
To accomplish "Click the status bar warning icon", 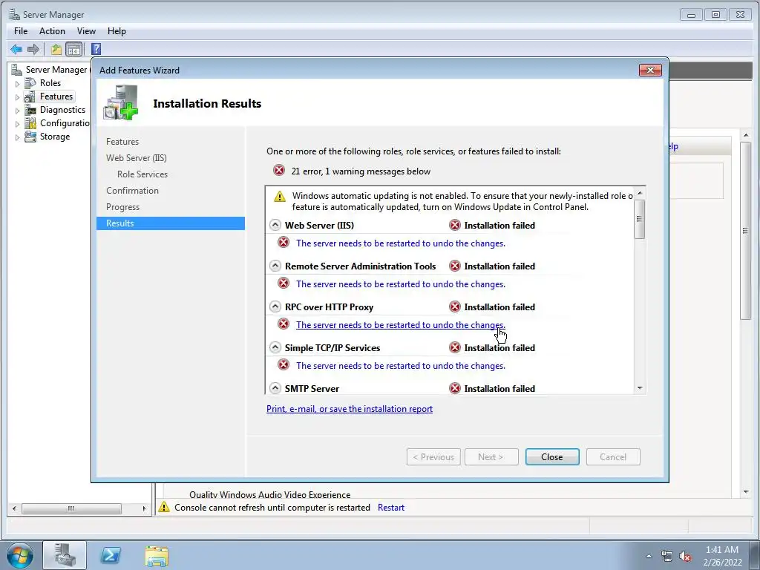I will click(x=164, y=507).
